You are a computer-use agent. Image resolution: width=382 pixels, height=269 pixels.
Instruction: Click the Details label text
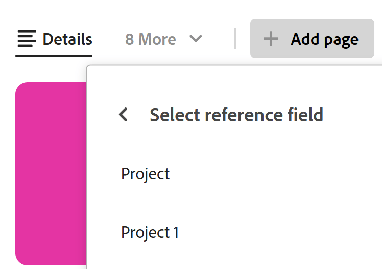(67, 39)
